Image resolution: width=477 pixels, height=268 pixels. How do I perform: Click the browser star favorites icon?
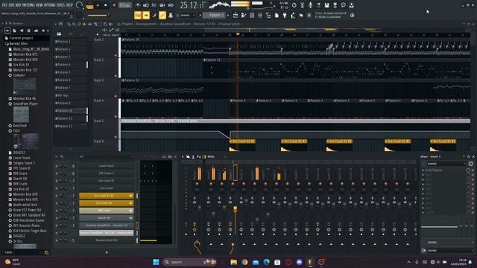[43, 31]
